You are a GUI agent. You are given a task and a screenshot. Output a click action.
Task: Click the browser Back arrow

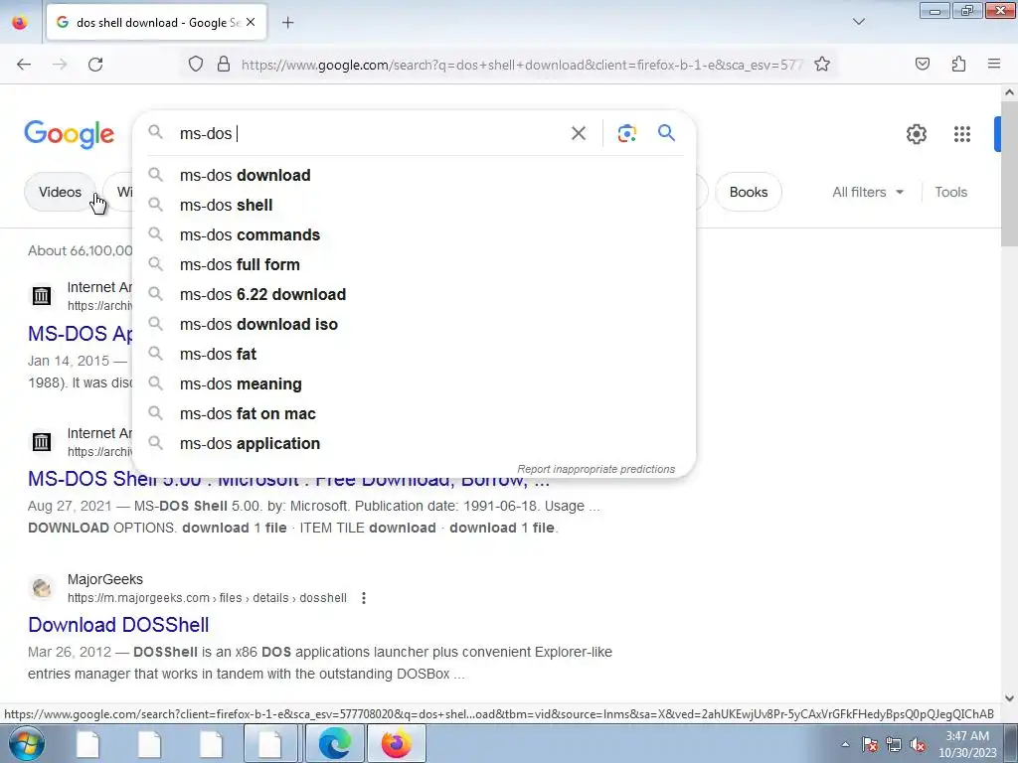pos(24,65)
